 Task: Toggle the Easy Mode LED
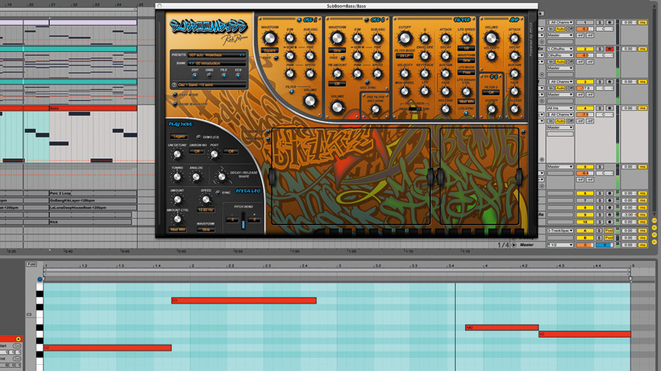(x=175, y=95)
